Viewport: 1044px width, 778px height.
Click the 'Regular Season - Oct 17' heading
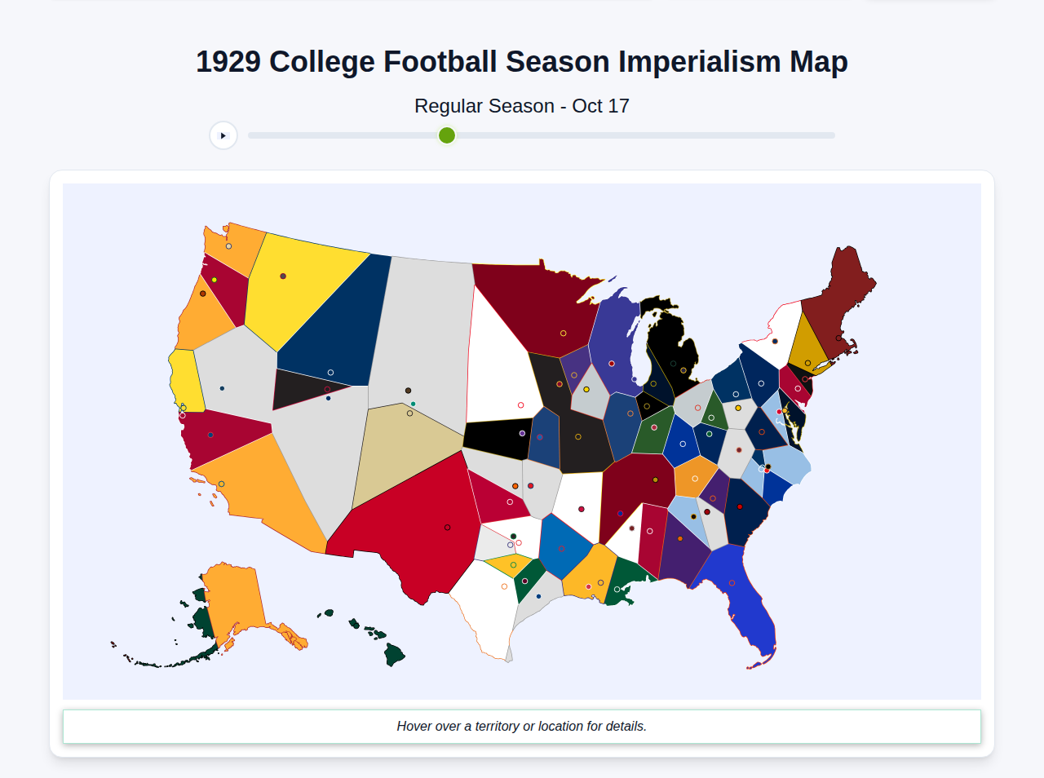click(x=522, y=105)
